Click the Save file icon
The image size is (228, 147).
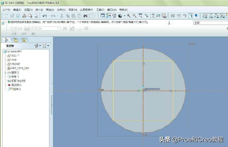(x=18, y=16)
